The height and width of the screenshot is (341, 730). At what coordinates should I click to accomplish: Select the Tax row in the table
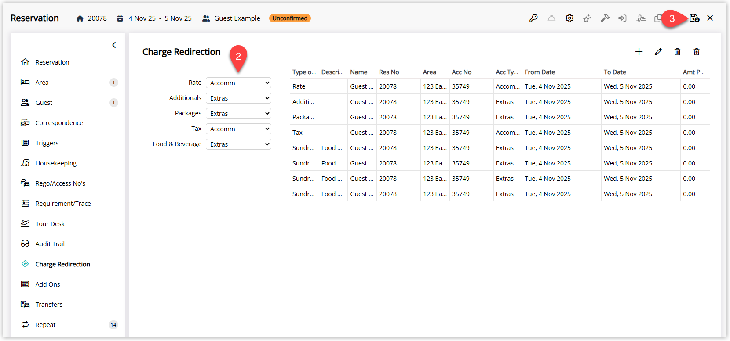(x=500, y=133)
